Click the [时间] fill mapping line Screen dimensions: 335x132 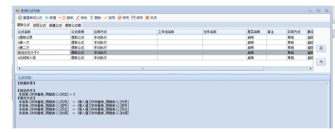(x=74, y=113)
